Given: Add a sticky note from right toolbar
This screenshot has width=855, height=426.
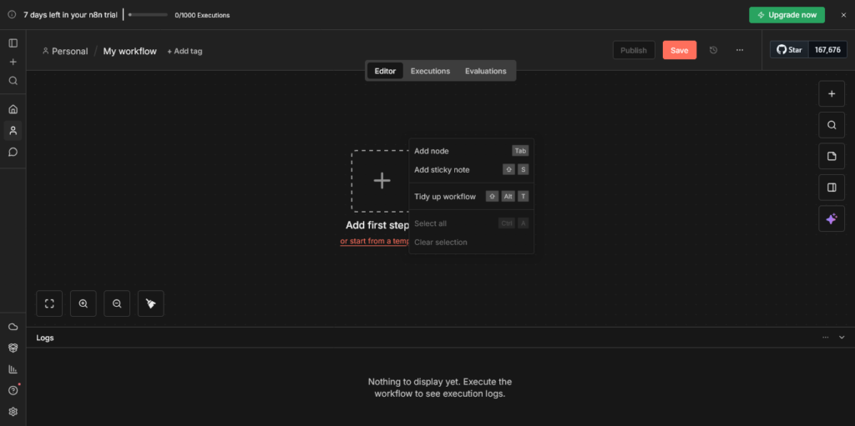Looking at the screenshot, I should click(x=831, y=156).
